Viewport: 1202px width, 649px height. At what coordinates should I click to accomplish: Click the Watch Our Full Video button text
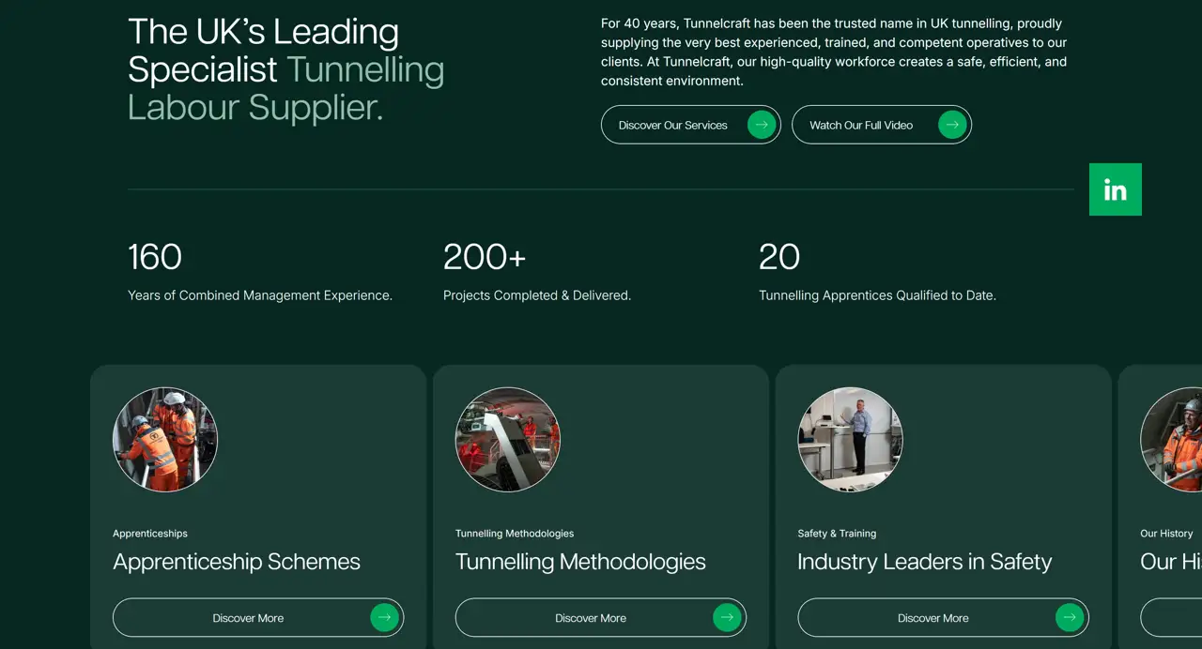(x=861, y=125)
